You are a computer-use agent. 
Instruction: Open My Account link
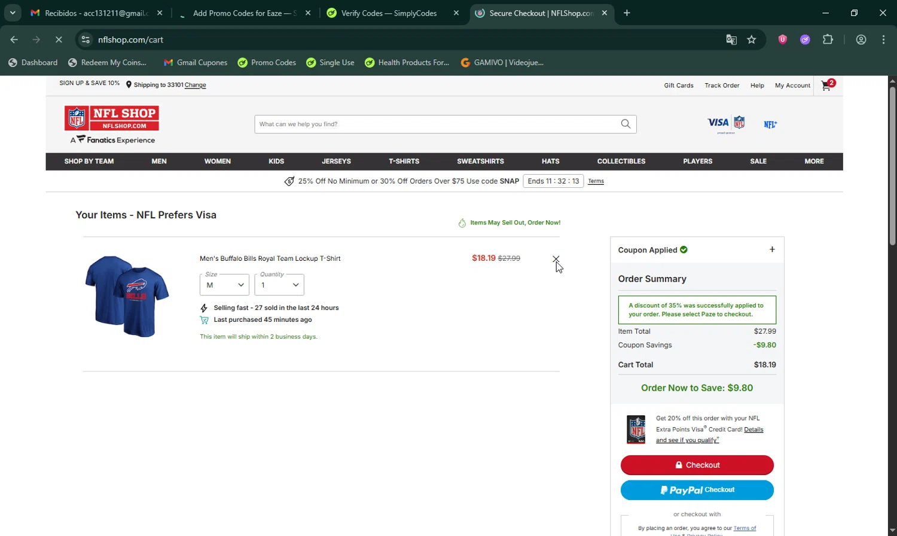(x=792, y=86)
